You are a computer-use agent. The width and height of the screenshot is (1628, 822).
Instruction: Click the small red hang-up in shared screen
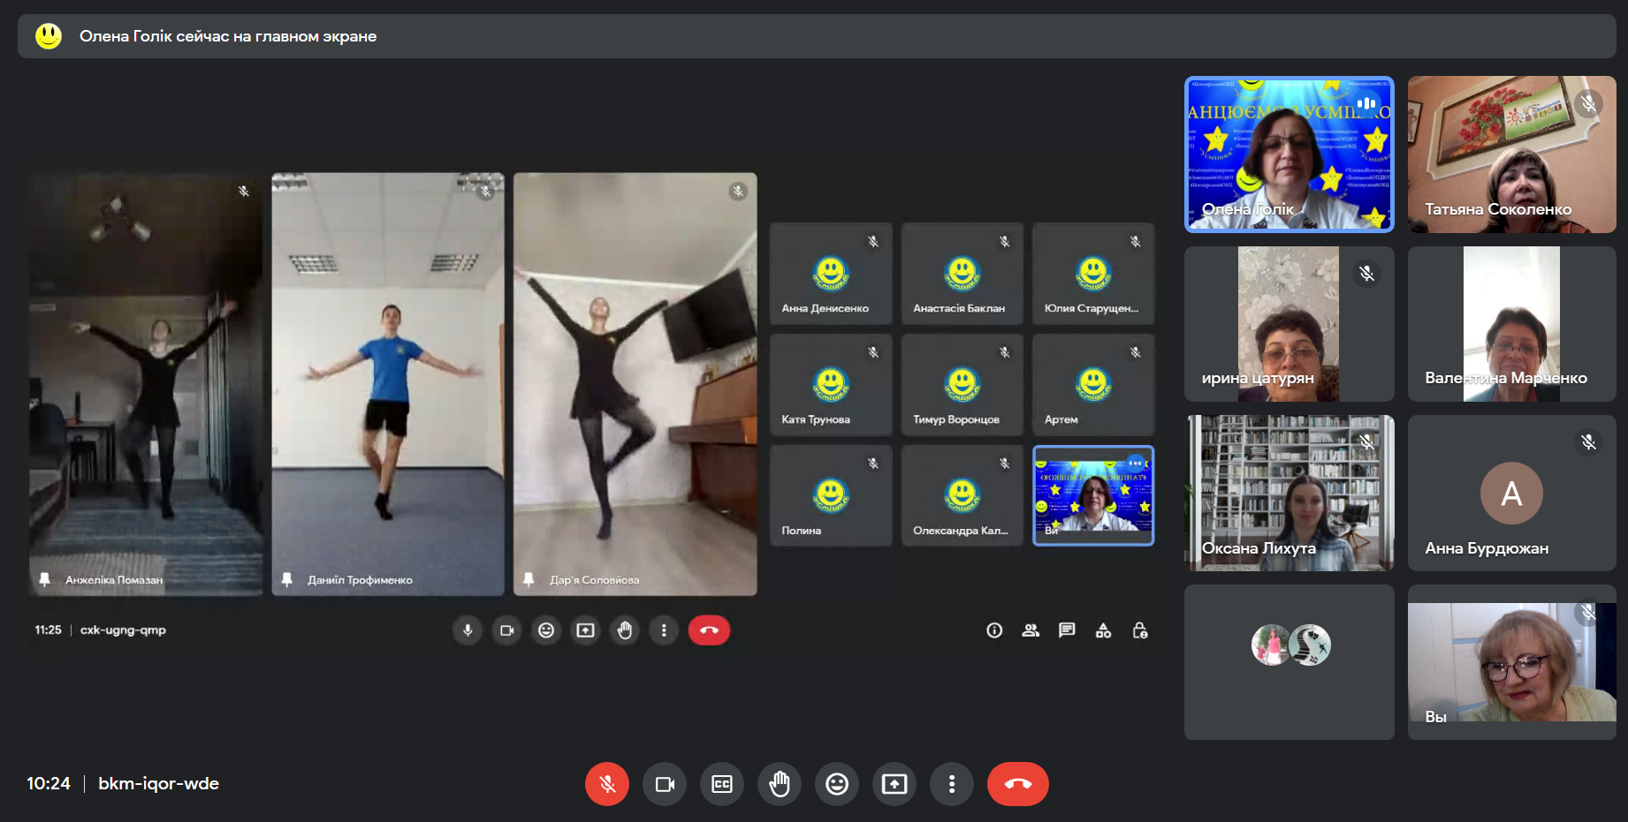709,630
